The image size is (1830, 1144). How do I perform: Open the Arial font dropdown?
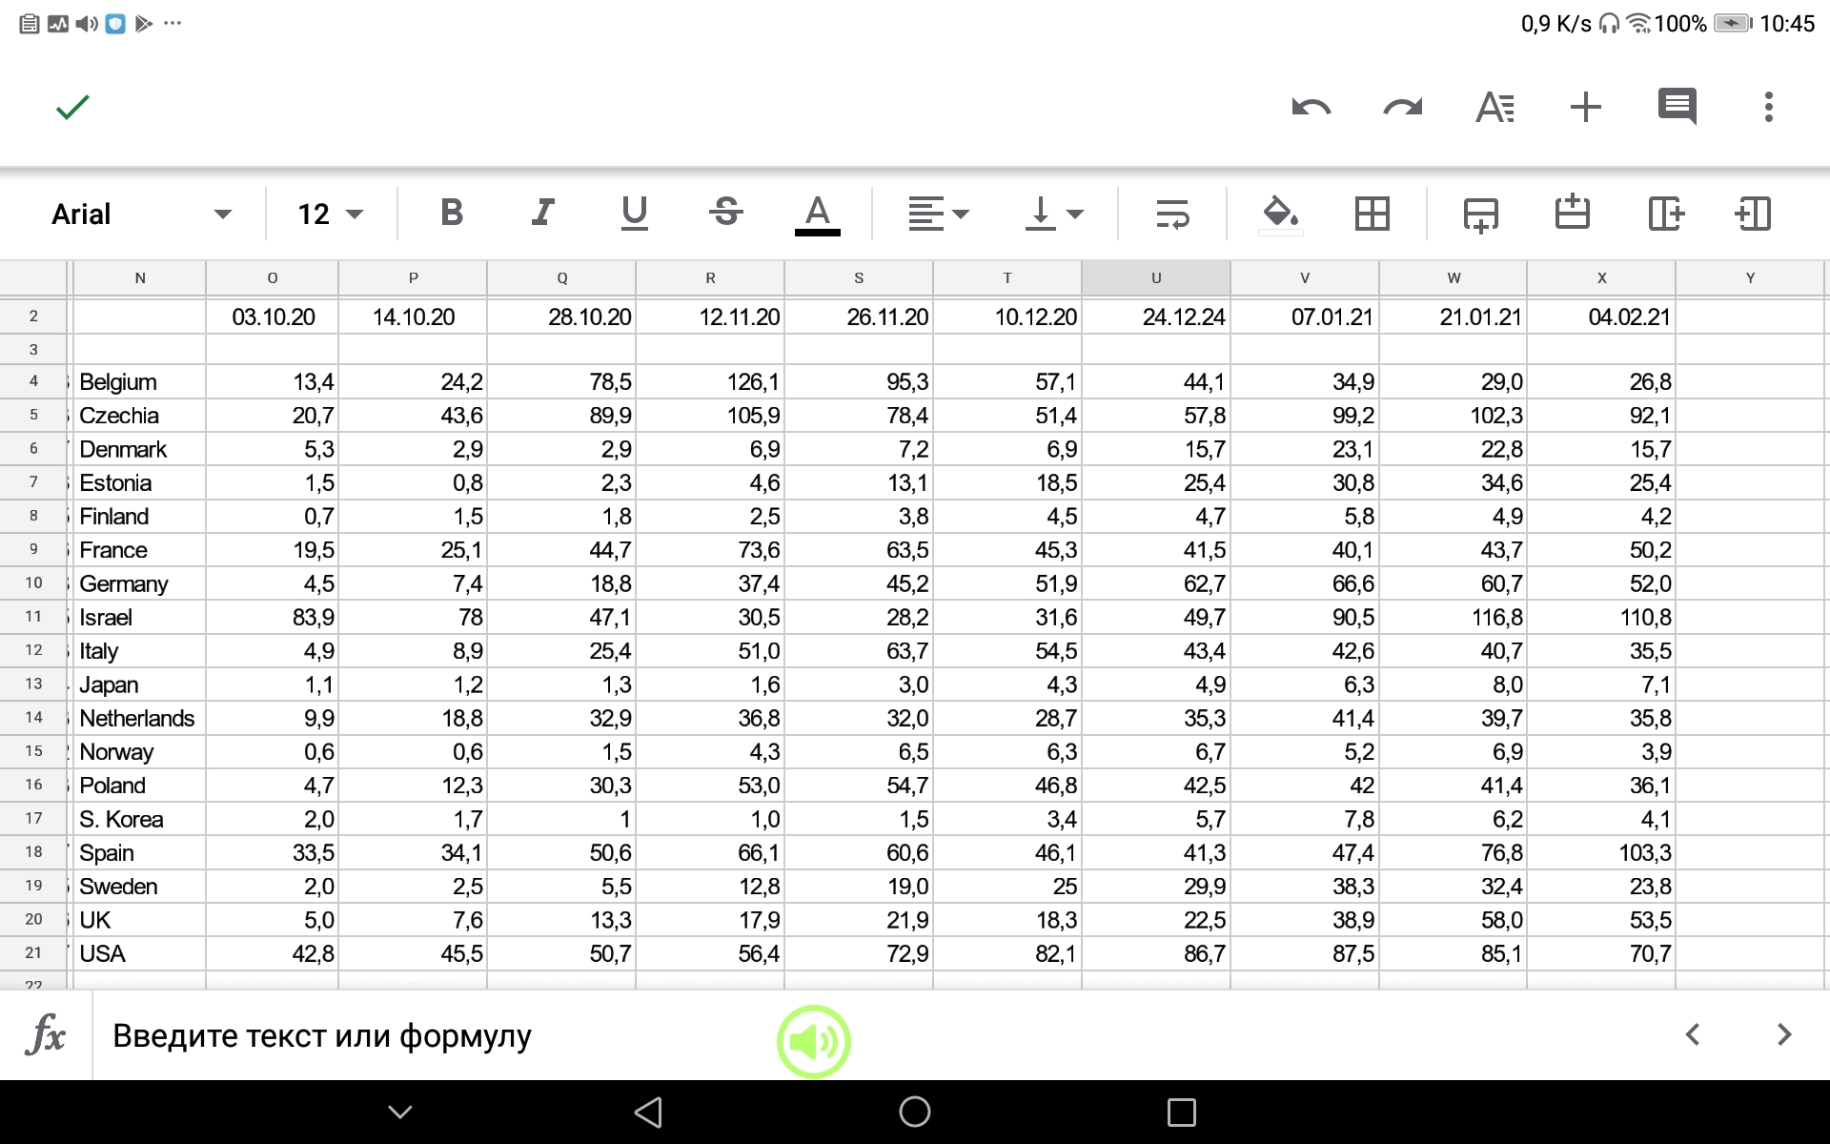point(141,214)
